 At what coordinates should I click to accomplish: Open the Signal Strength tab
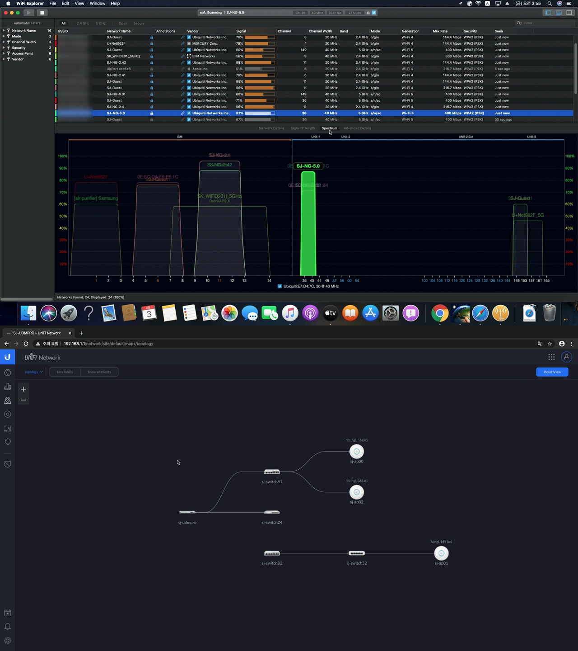coord(303,128)
